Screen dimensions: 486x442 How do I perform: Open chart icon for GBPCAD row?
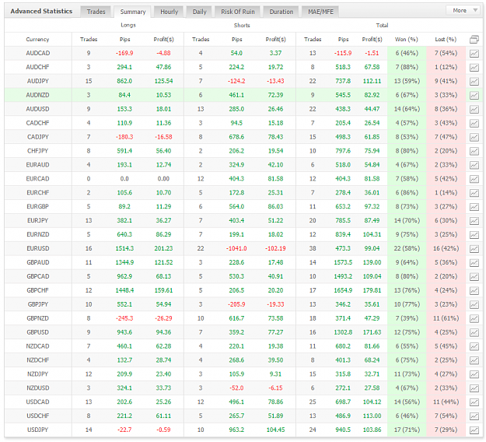474,277
